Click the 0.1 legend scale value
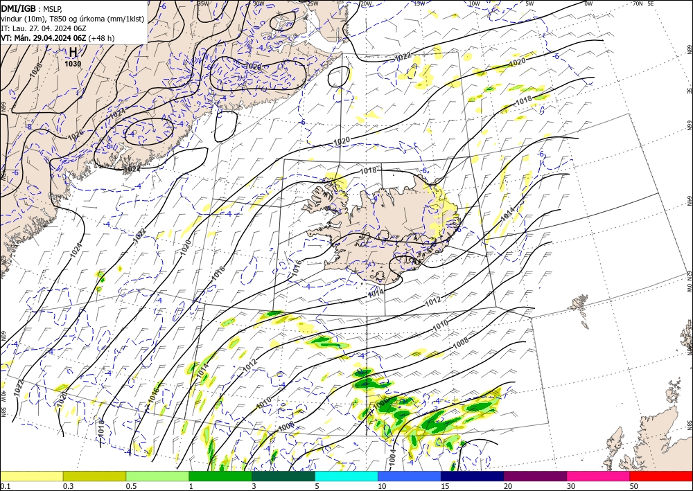This screenshot has height=491, width=693. [4, 486]
